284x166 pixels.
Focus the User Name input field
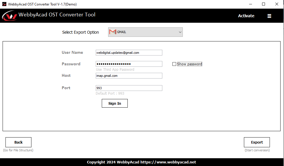(129, 53)
